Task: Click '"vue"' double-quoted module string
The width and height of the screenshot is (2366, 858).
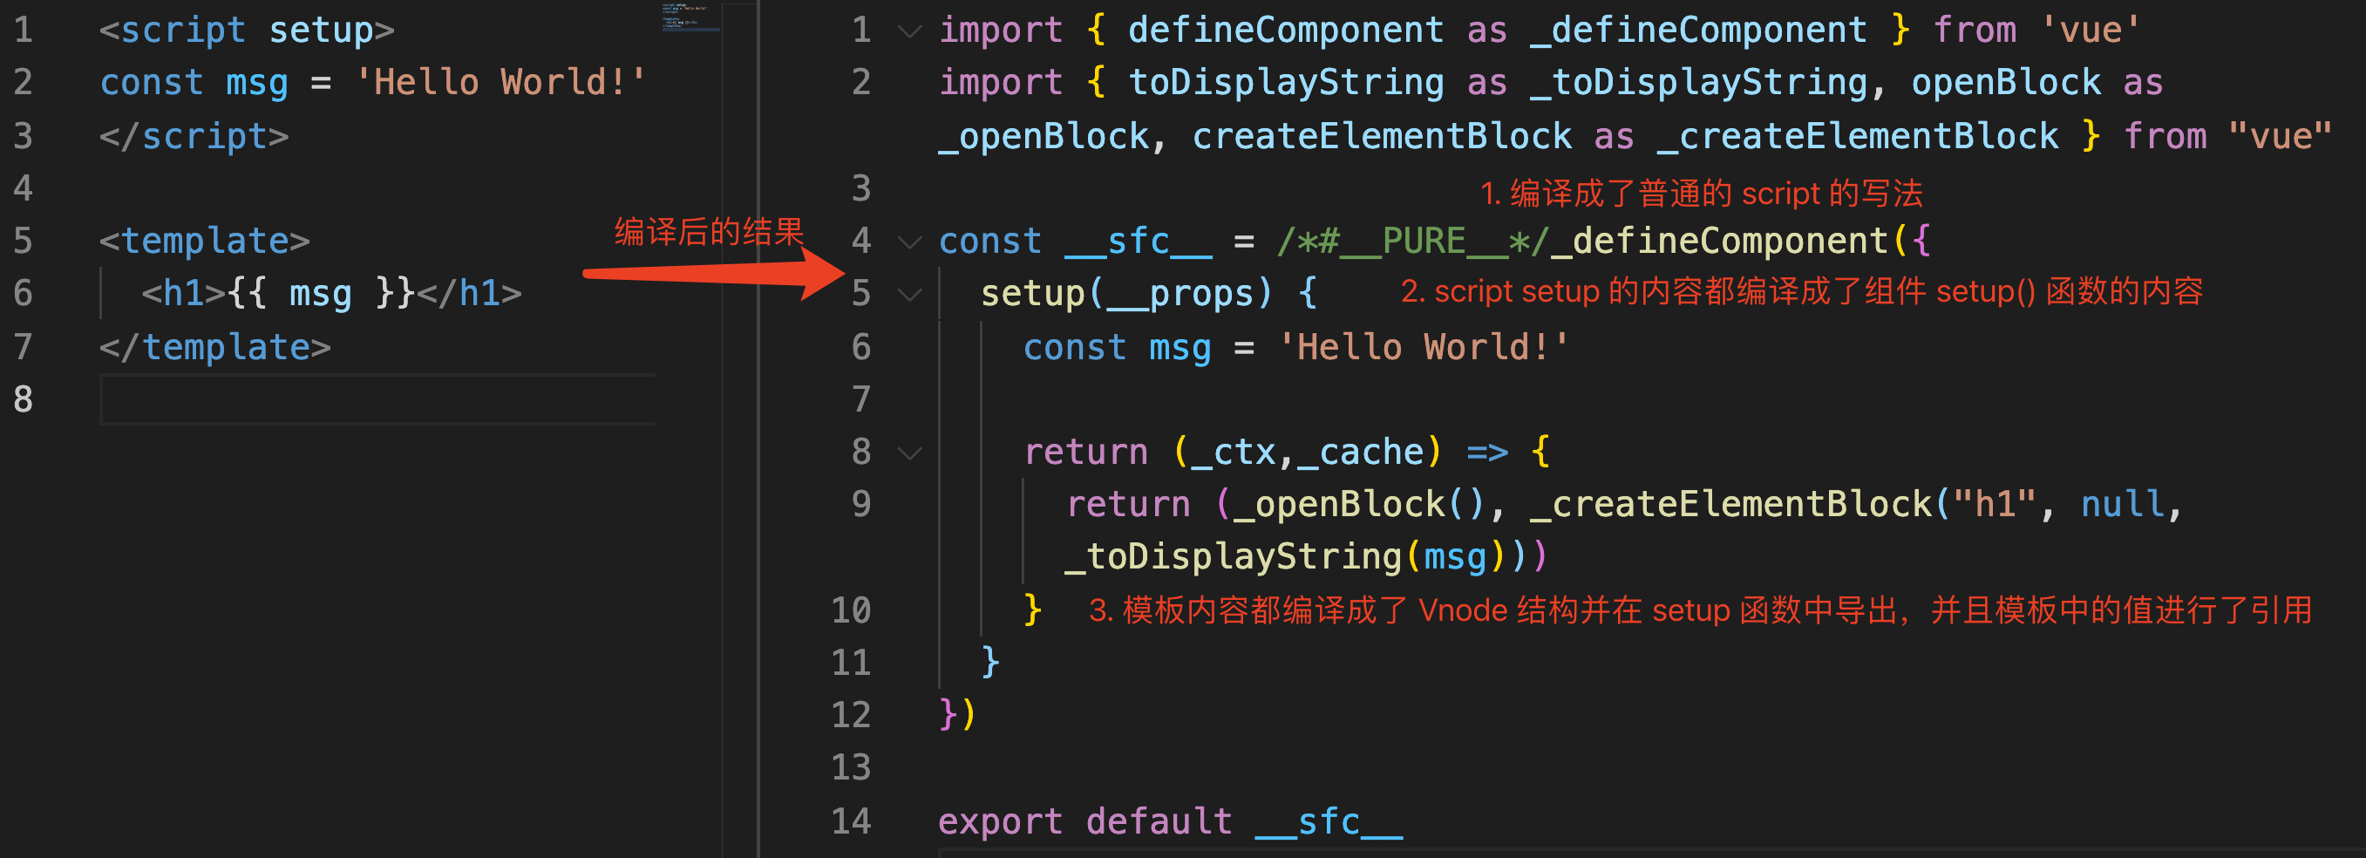Action: pyautogui.click(x=2280, y=136)
